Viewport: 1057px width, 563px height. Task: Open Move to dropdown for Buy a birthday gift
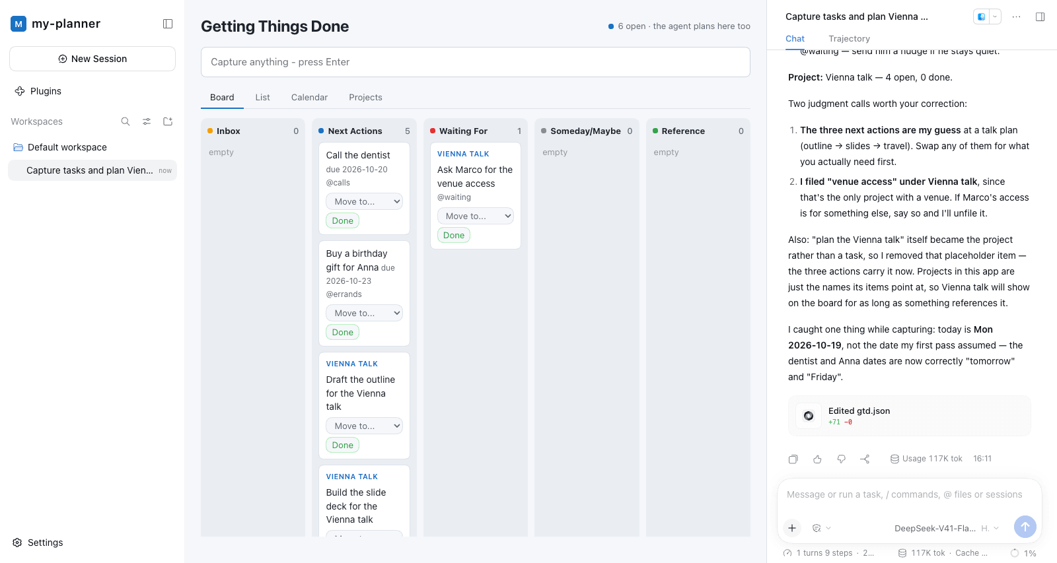point(364,313)
